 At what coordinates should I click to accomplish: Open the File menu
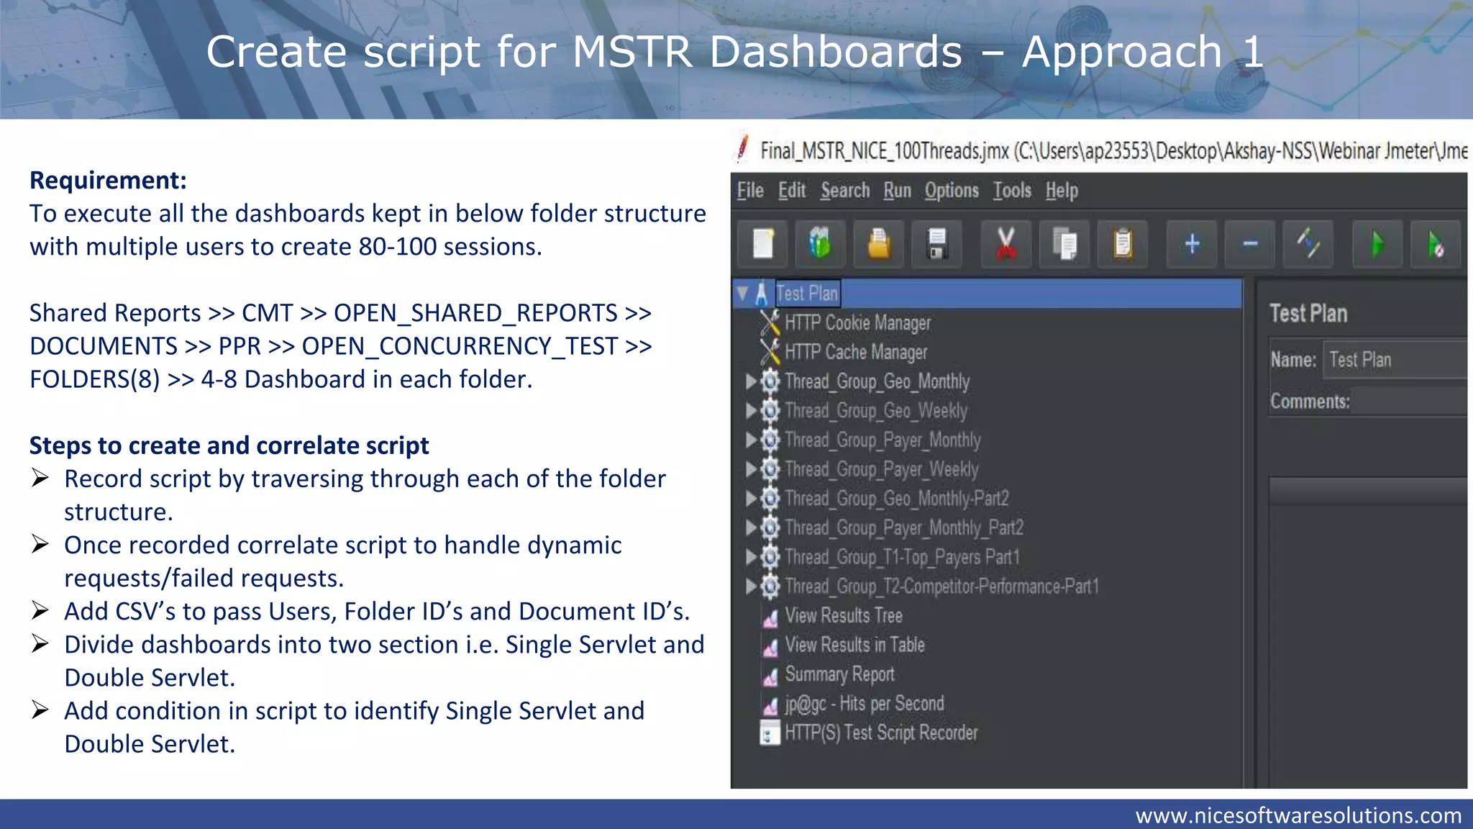[x=750, y=191]
